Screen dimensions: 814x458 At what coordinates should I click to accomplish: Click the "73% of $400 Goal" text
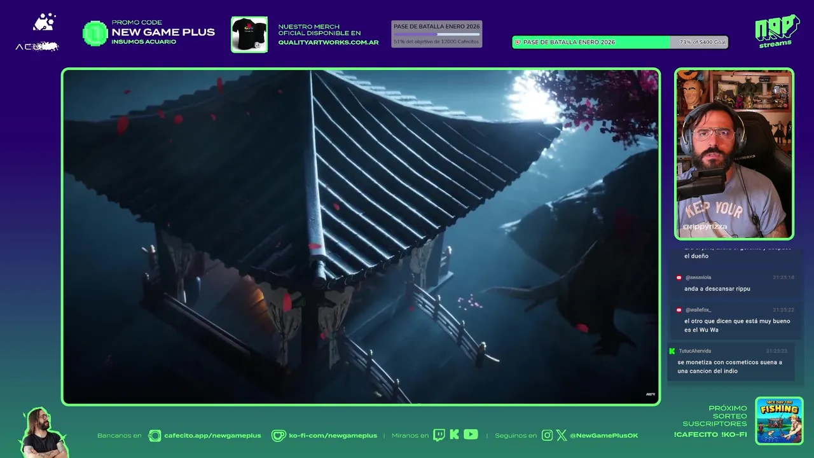[702, 42]
